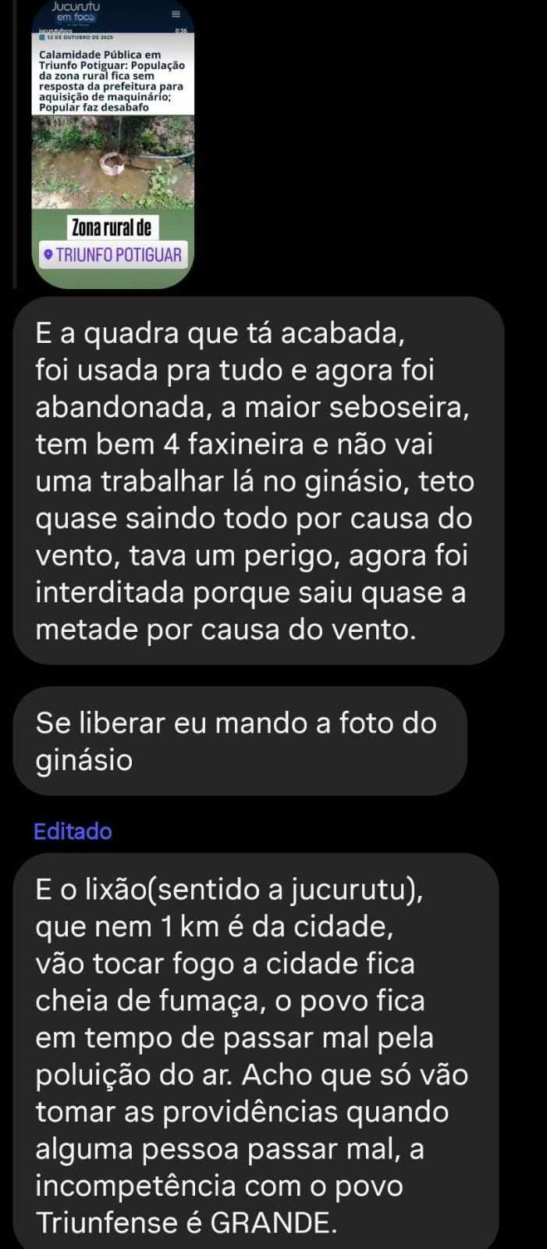The height and width of the screenshot is (1249, 547).
Task: Open the TRIUNFO POTIGUAR location sticker
Action: (x=113, y=255)
